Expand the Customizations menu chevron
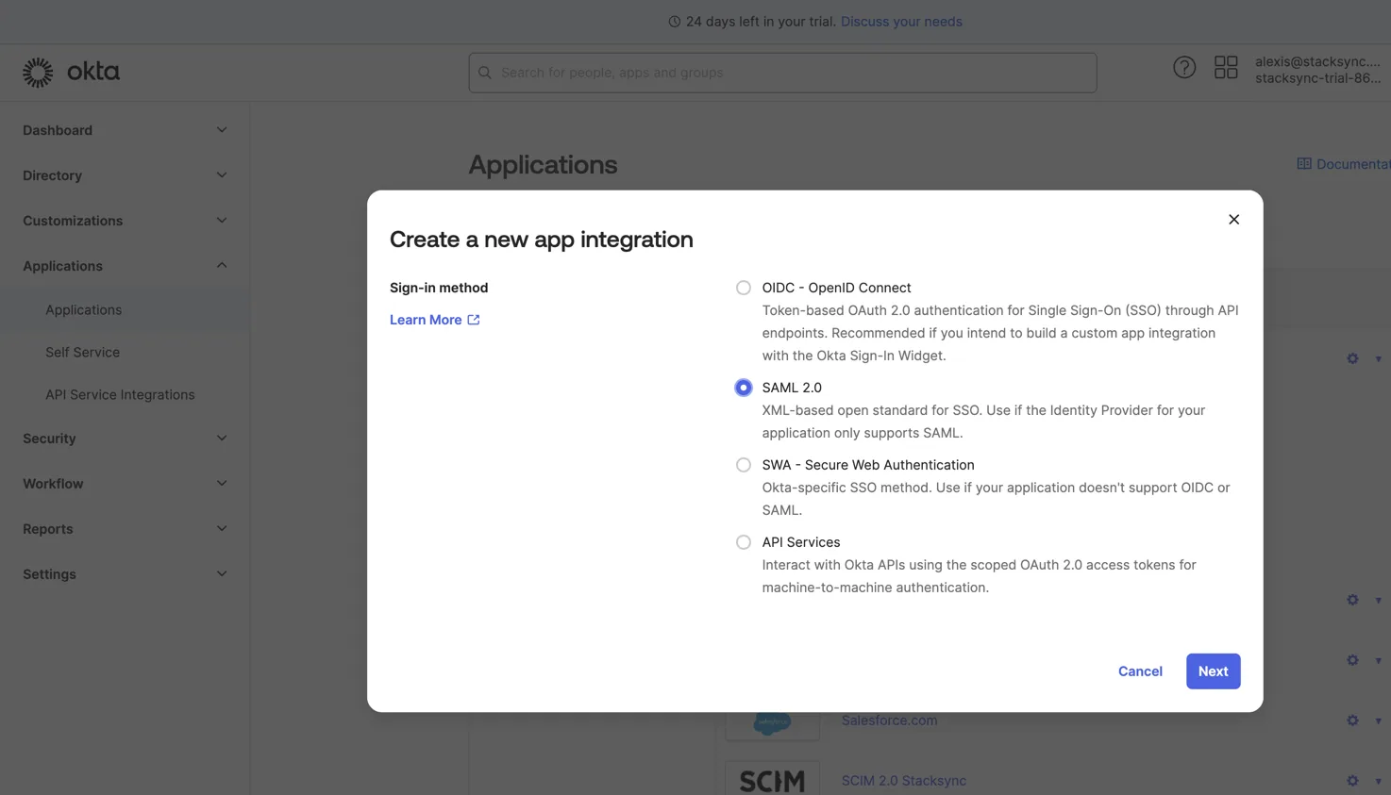 (x=222, y=221)
